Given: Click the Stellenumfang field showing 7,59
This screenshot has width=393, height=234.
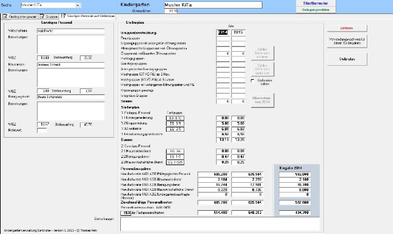Looking at the screenshot, I should coord(87,91).
